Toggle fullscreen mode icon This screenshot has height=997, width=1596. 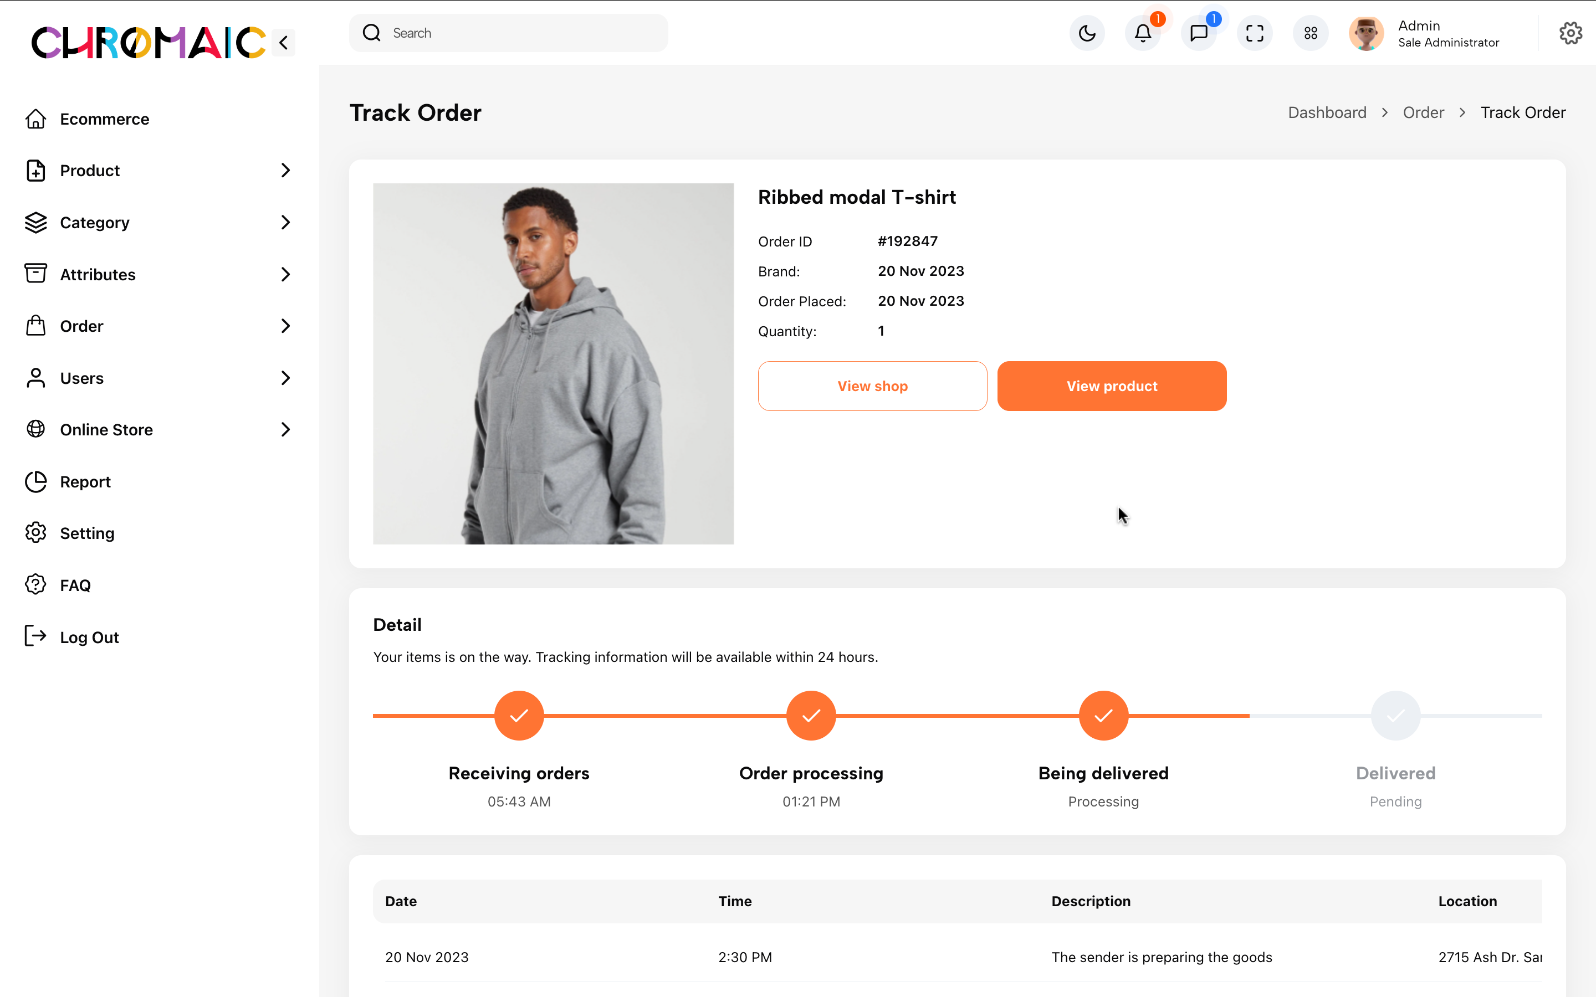(x=1255, y=33)
